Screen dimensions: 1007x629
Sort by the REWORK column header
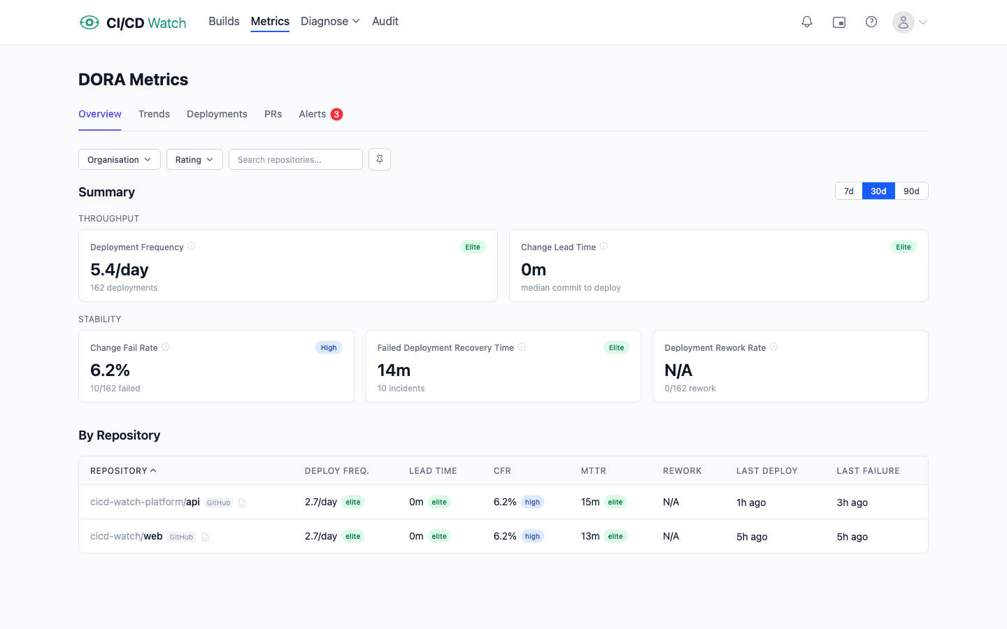(683, 470)
